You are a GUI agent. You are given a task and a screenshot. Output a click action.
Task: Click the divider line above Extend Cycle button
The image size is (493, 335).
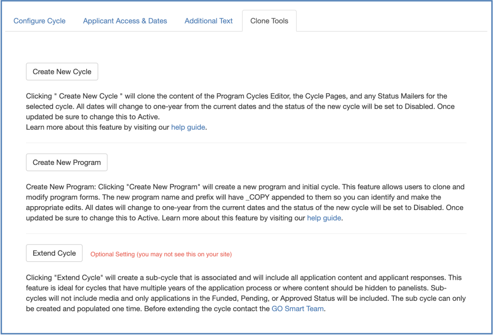[x=246, y=234]
